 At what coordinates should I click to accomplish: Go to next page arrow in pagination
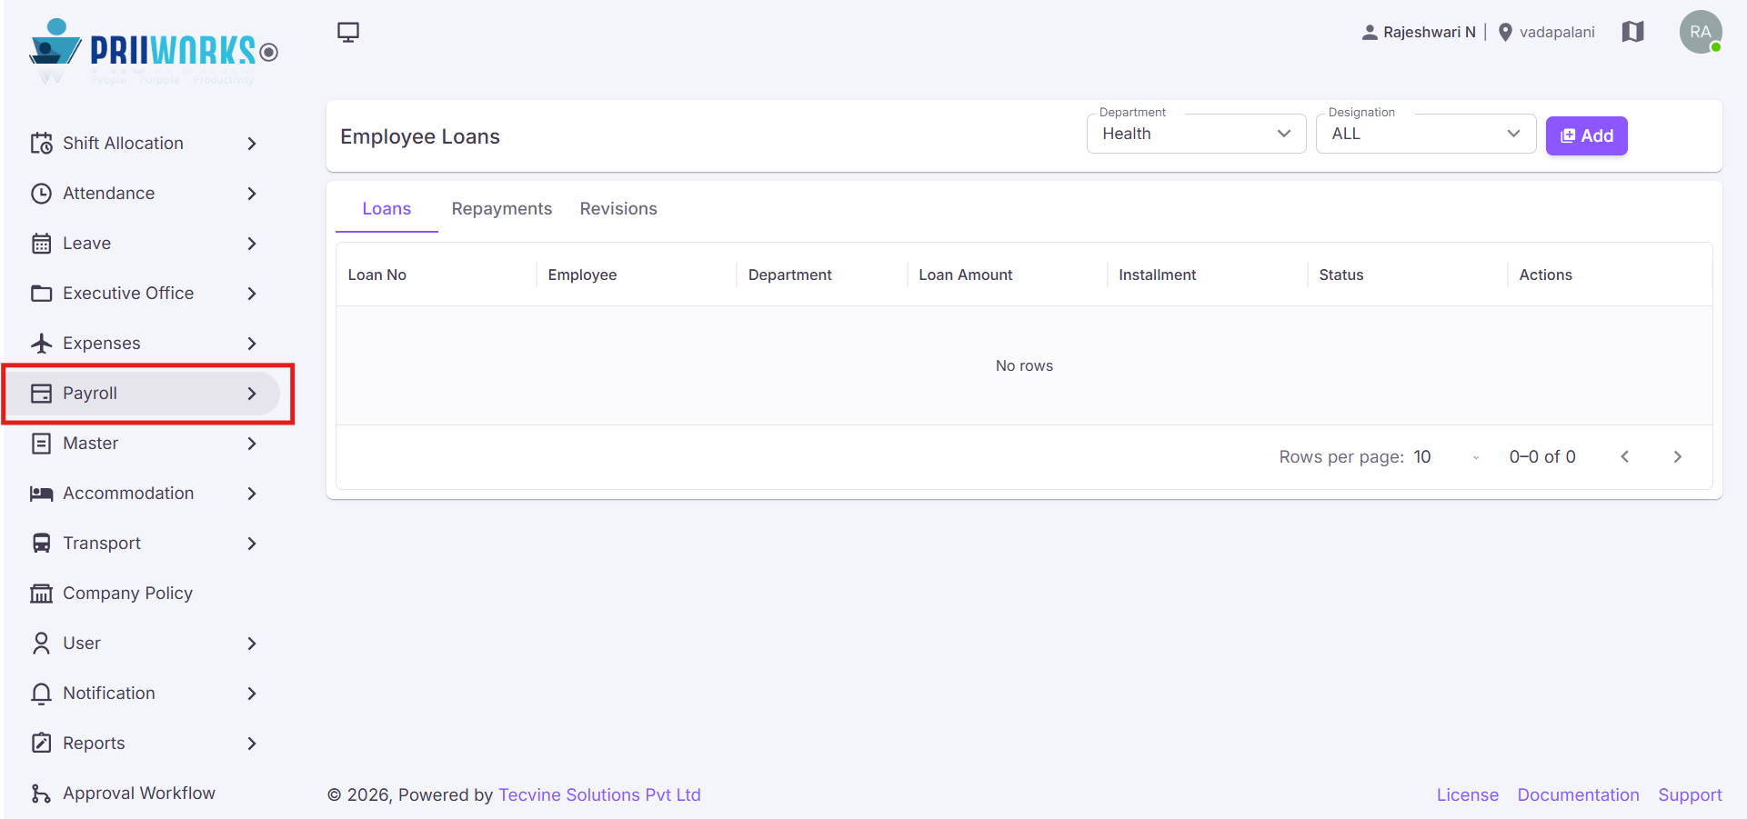click(x=1677, y=457)
